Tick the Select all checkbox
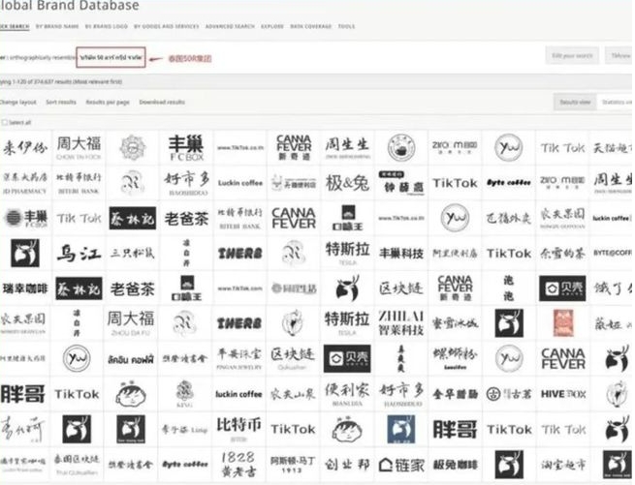The height and width of the screenshot is (485, 635). pyautogui.click(x=5, y=122)
